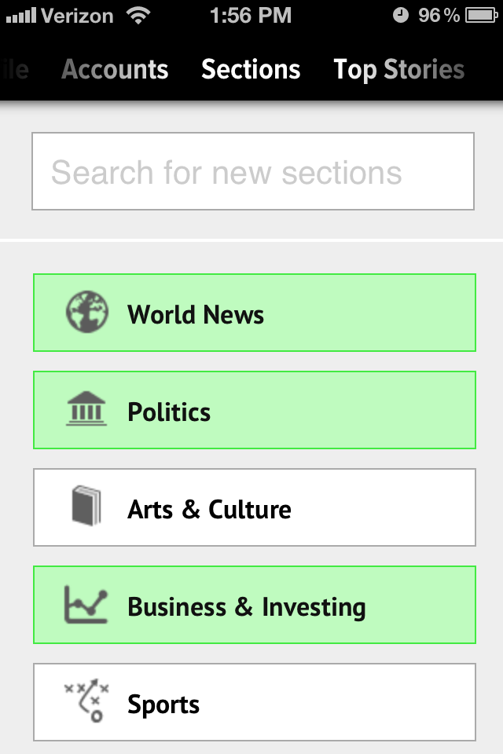Enable the Arts & Culture section
This screenshot has width=503, height=754.
pos(255,507)
